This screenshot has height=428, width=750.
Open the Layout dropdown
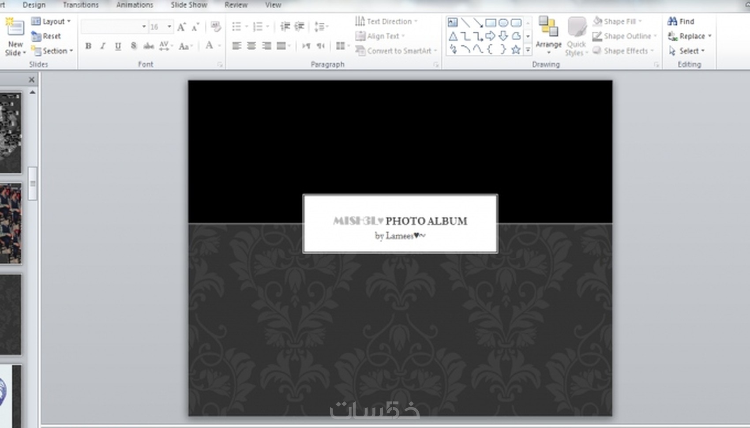(51, 21)
